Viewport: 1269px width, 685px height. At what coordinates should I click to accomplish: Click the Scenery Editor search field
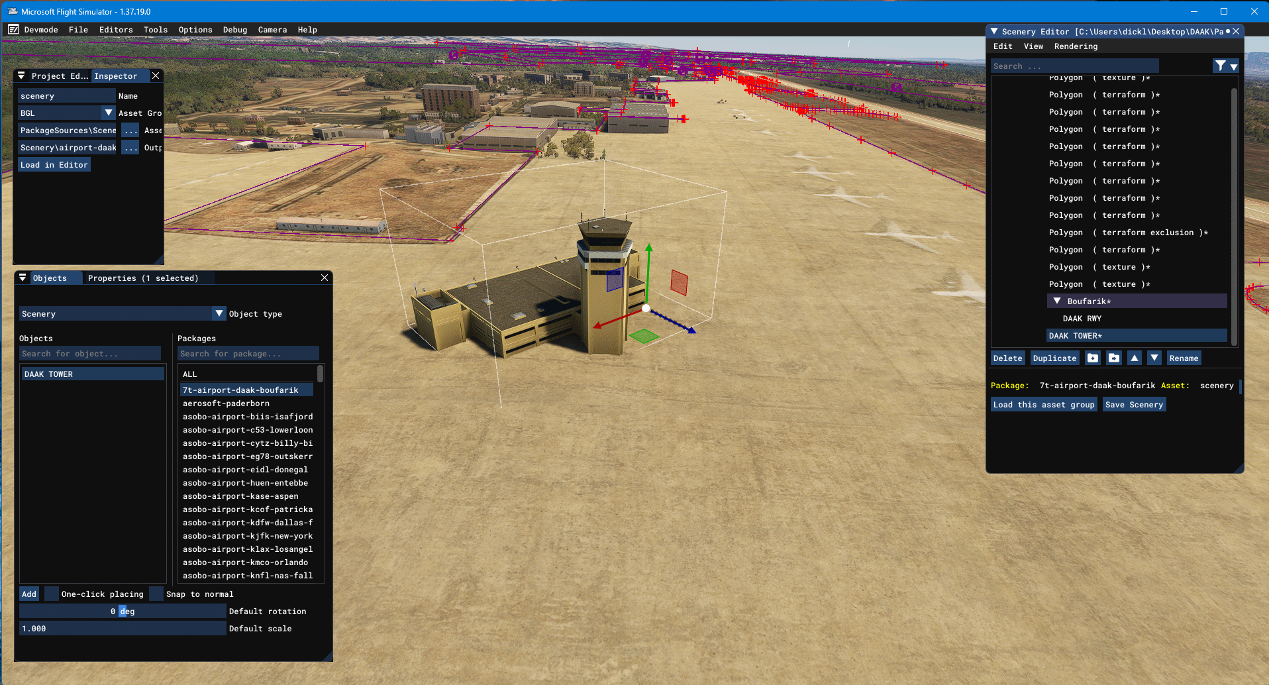pos(1075,66)
